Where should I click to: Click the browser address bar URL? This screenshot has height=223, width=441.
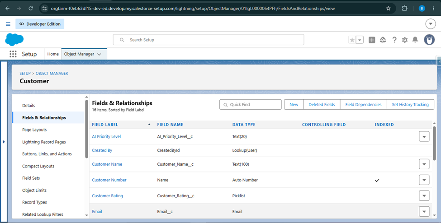tap(193, 9)
